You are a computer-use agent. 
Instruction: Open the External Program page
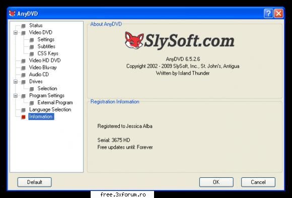click(x=55, y=103)
